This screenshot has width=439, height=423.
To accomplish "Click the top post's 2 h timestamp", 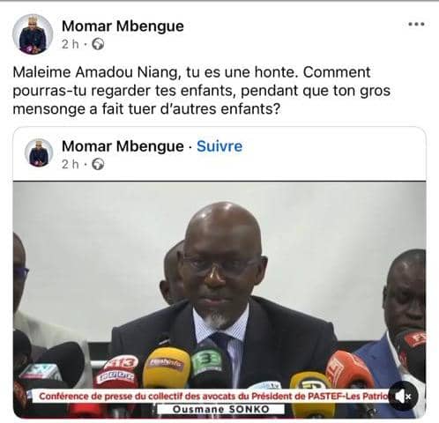I will [71, 44].
